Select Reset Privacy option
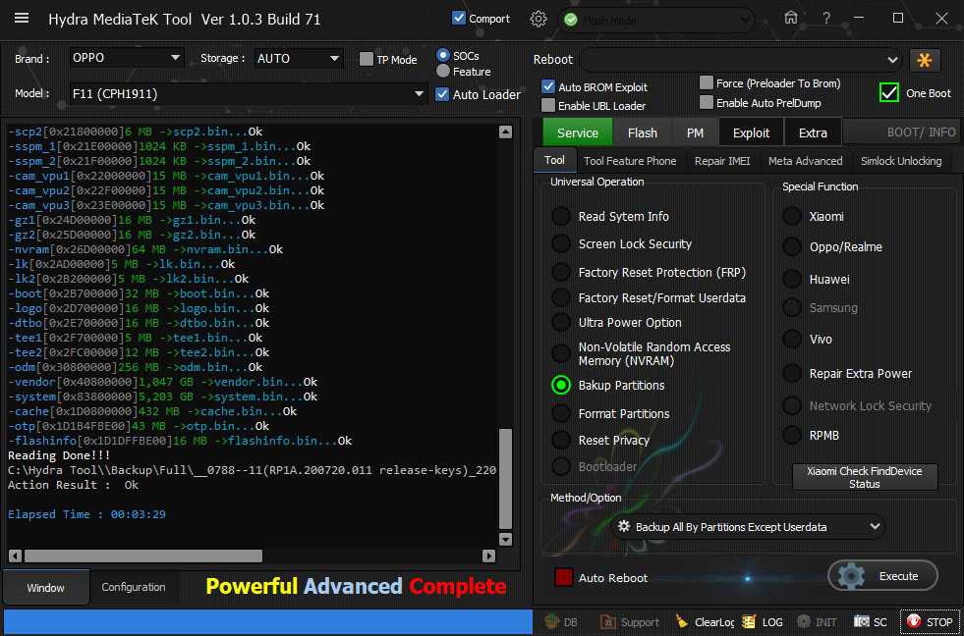 [561, 440]
